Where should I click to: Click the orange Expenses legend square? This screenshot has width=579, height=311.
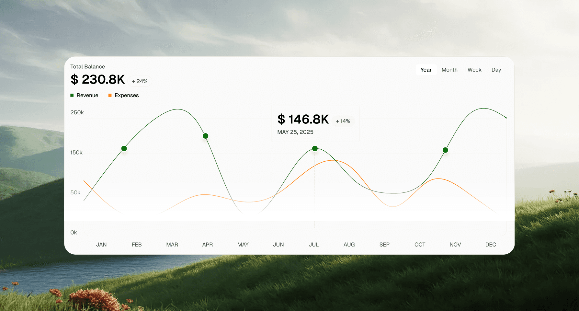click(110, 95)
